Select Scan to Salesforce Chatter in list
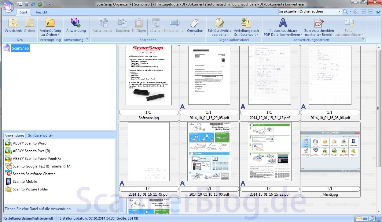The width and height of the screenshot is (382, 222). [x=34, y=174]
